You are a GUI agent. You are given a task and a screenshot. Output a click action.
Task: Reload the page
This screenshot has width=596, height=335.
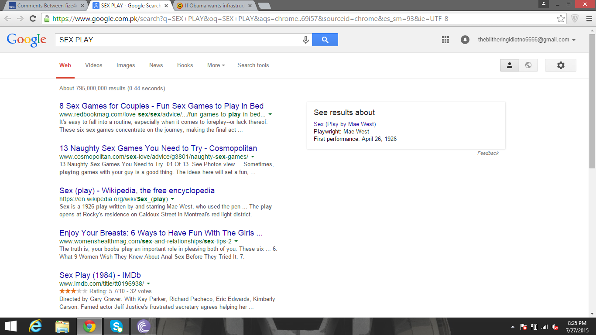(x=33, y=18)
